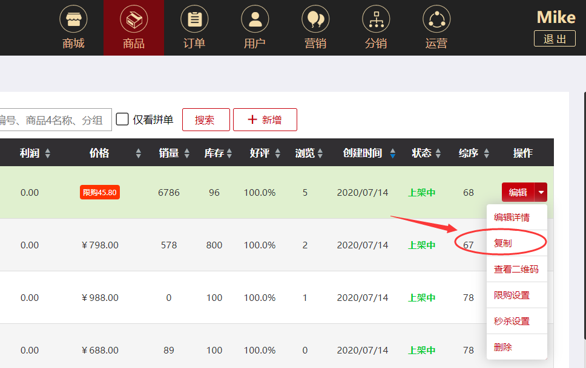Choose 删除 in the dropdown menu
The image size is (586, 368).
point(503,347)
